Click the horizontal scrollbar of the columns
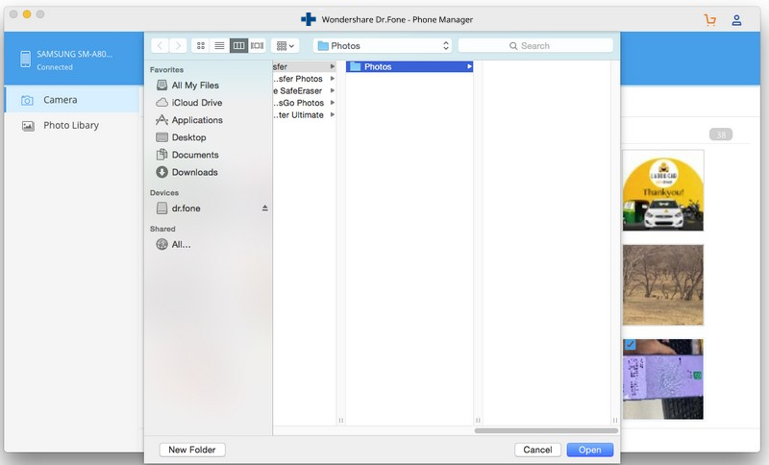 tap(546, 430)
